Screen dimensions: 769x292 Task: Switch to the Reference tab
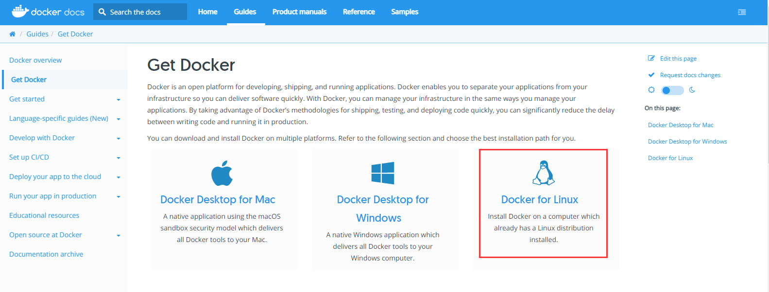[x=359, y=12]
